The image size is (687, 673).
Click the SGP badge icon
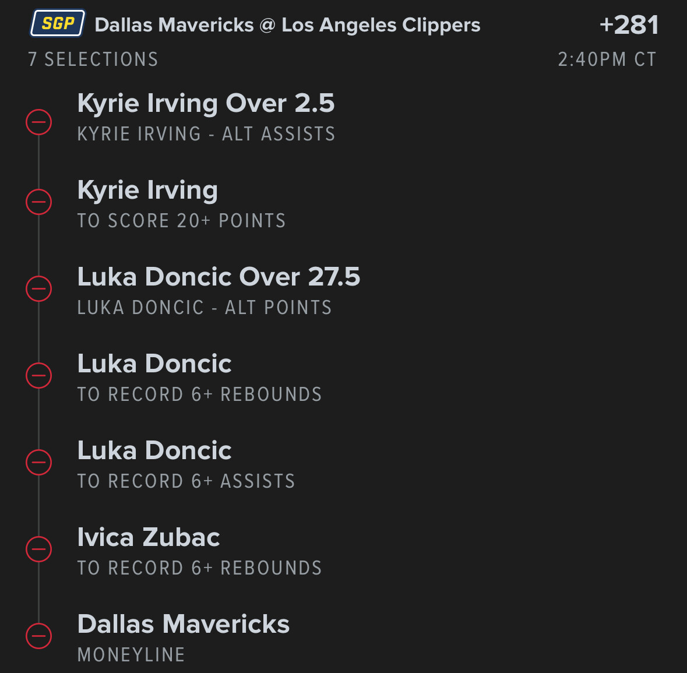pos(58,23)
